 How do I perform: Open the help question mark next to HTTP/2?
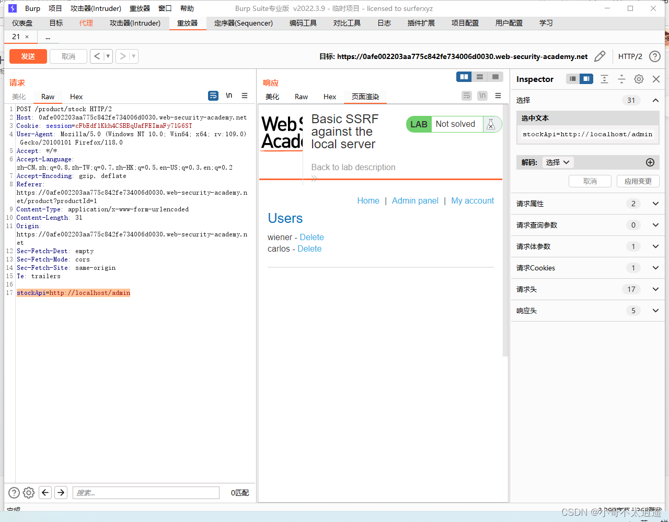pos(654,56)
